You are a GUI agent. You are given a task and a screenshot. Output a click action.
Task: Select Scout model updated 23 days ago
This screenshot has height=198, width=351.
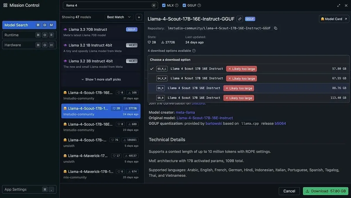click(x=101, y=127)
